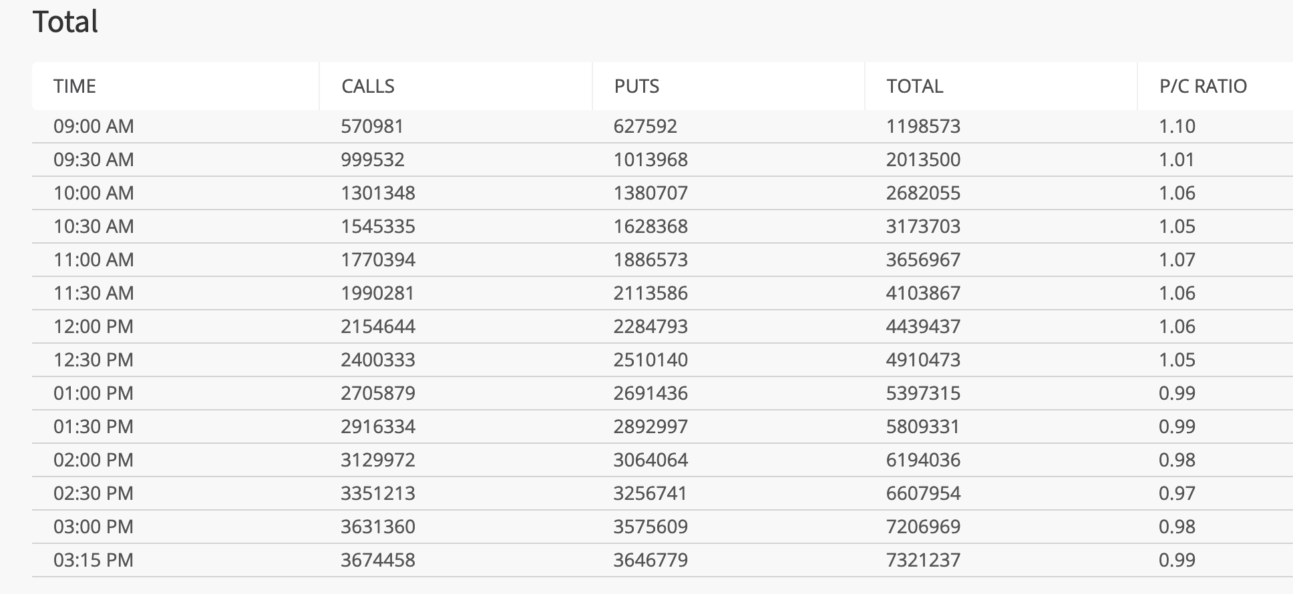Click the CALLS column header
The width and height of the screenshot is (1293, 594).
click(x=368, y=86)
